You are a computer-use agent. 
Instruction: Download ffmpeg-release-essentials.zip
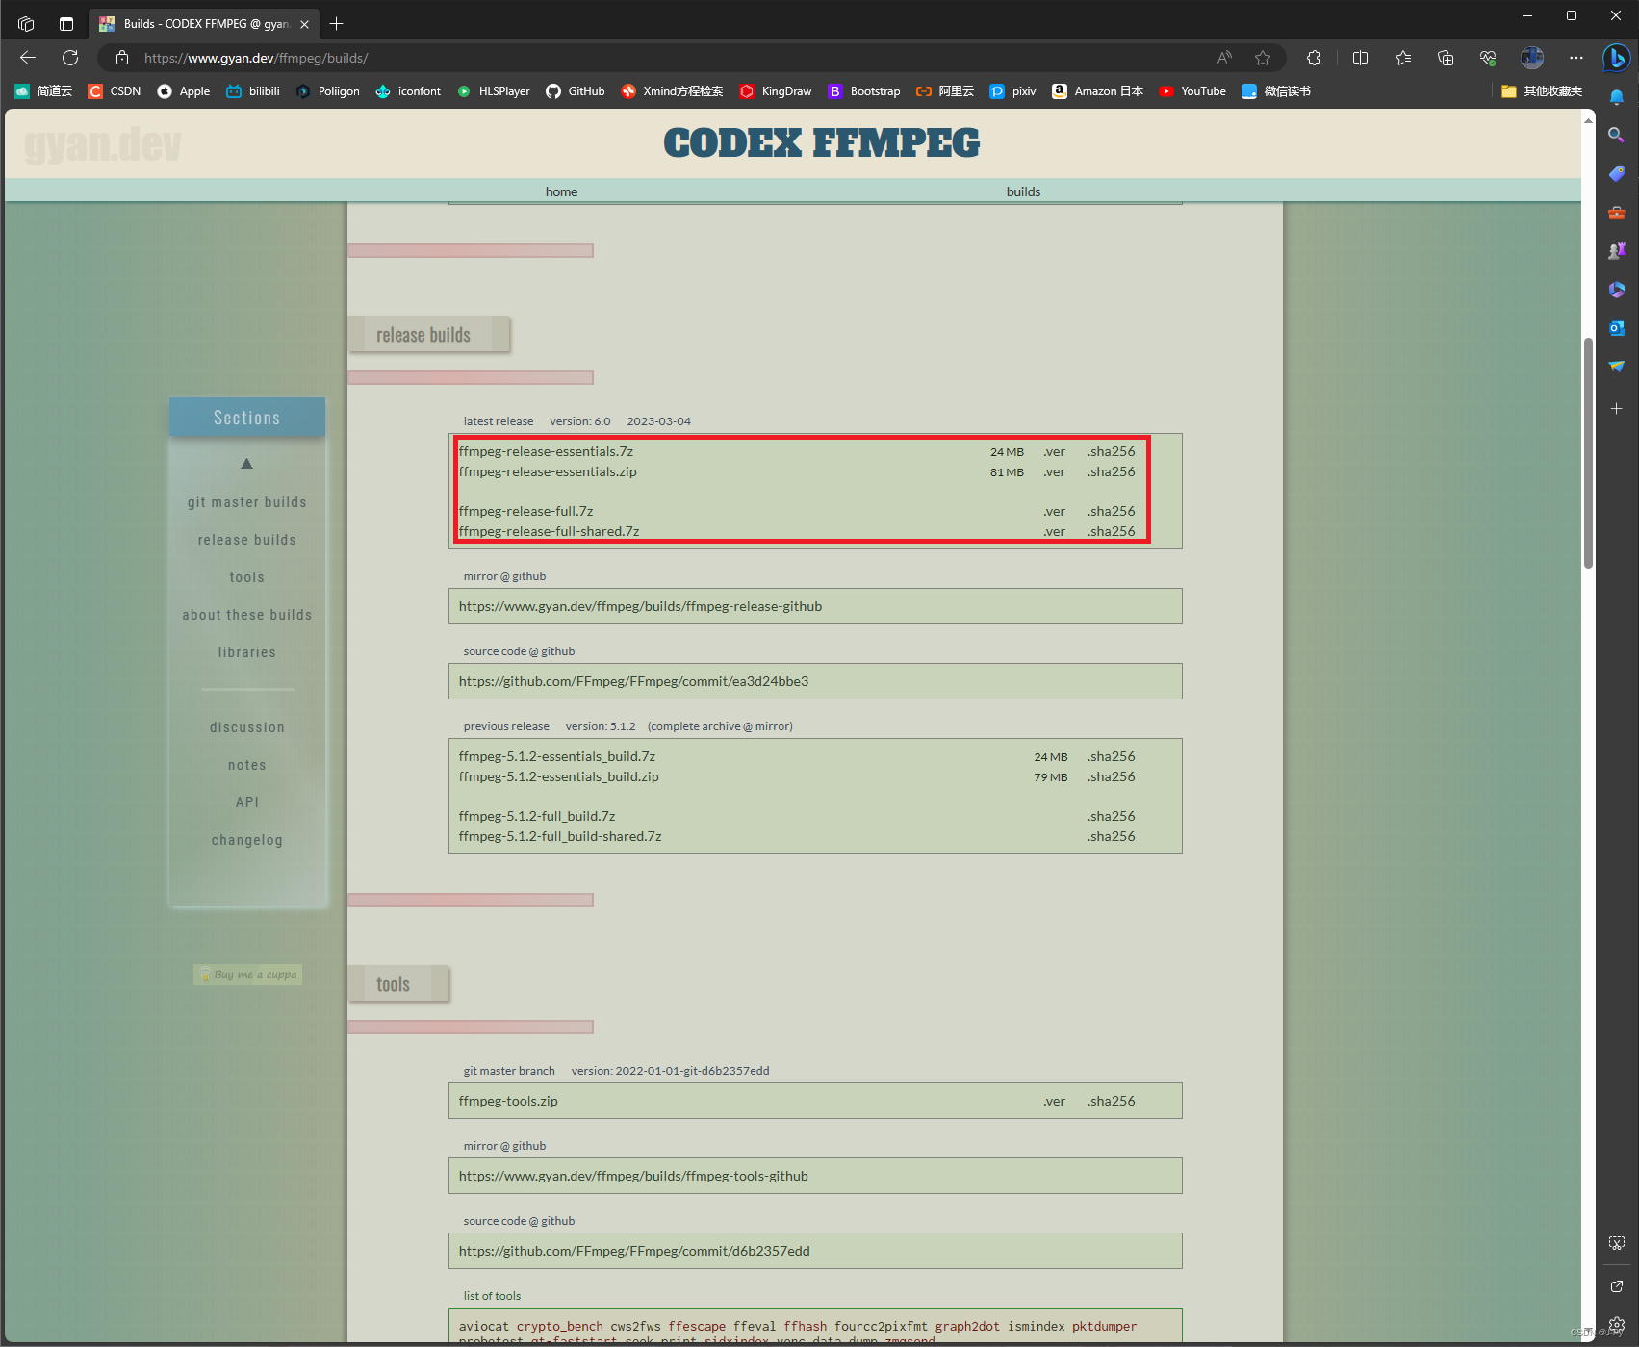(548, 471)
